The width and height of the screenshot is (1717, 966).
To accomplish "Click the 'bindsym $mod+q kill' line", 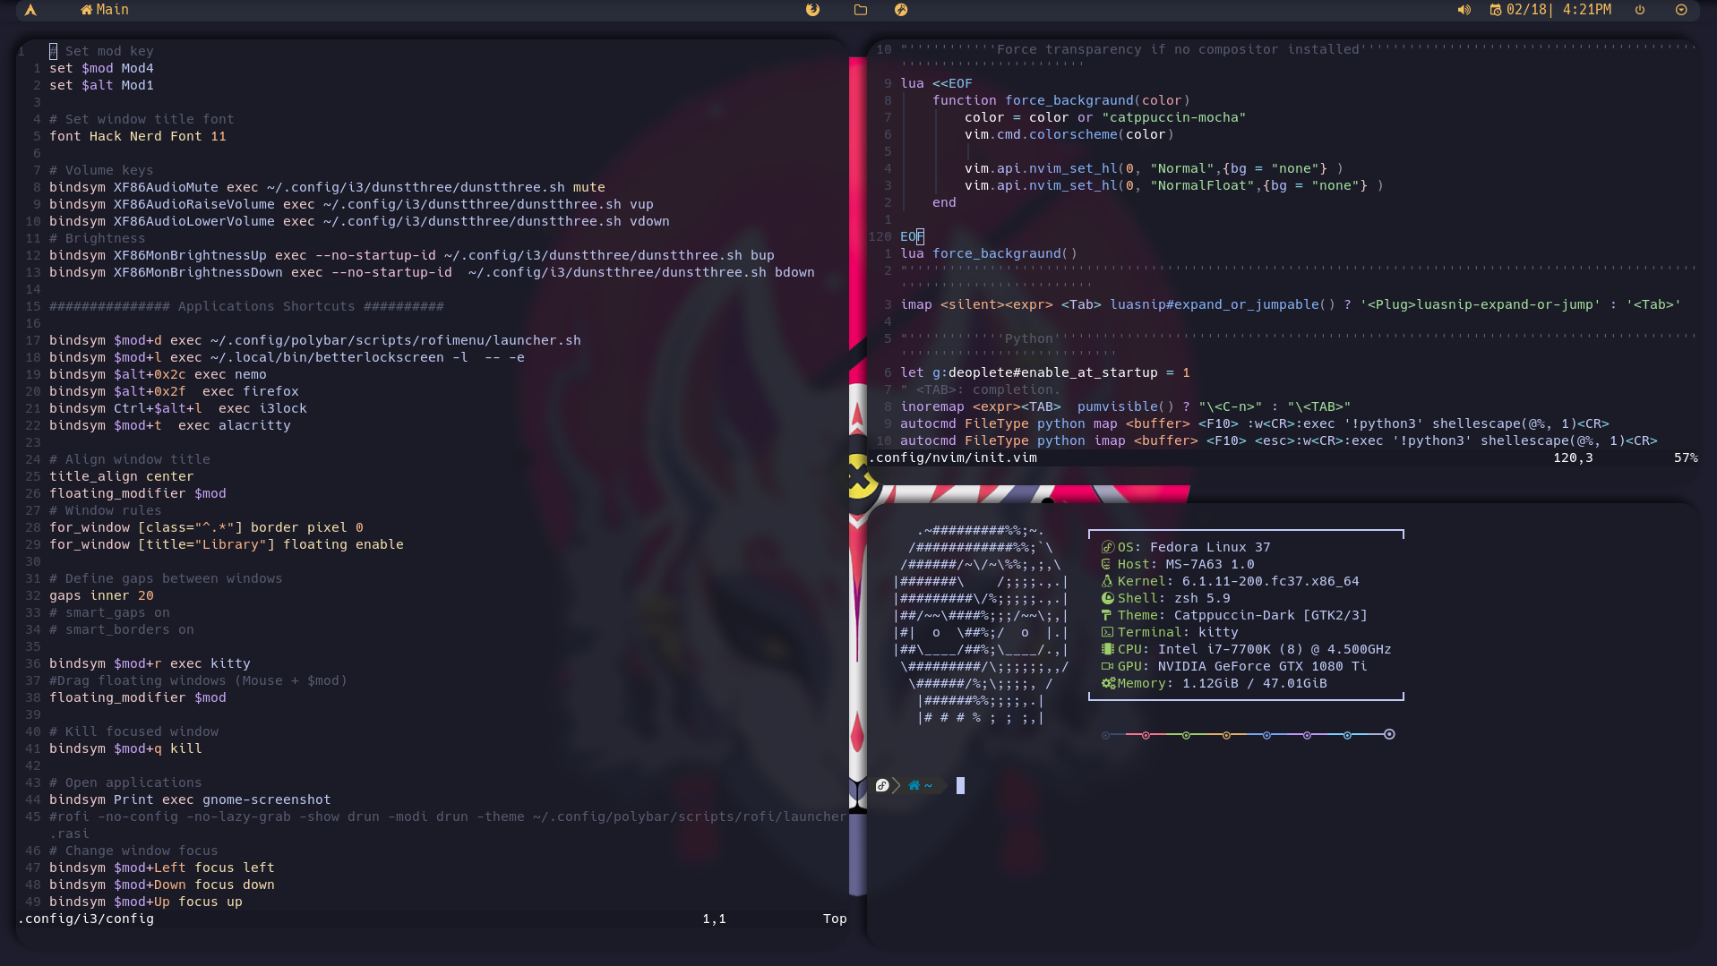I will click(x=125, y=748).
